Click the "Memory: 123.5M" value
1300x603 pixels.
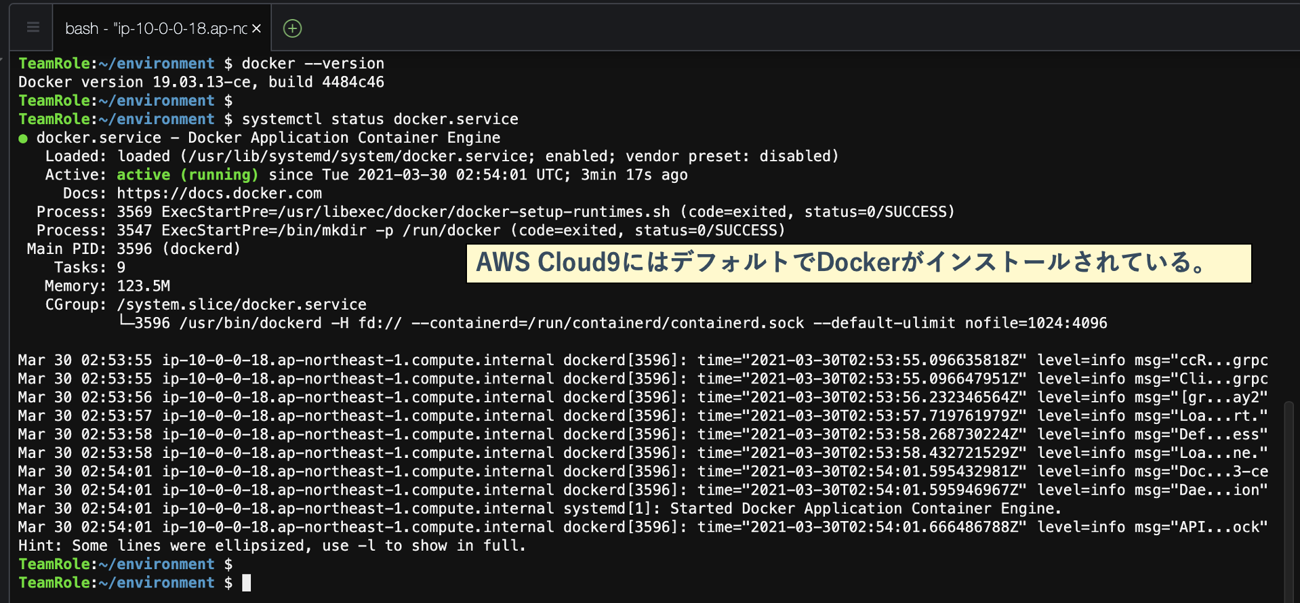click(143, 286)
